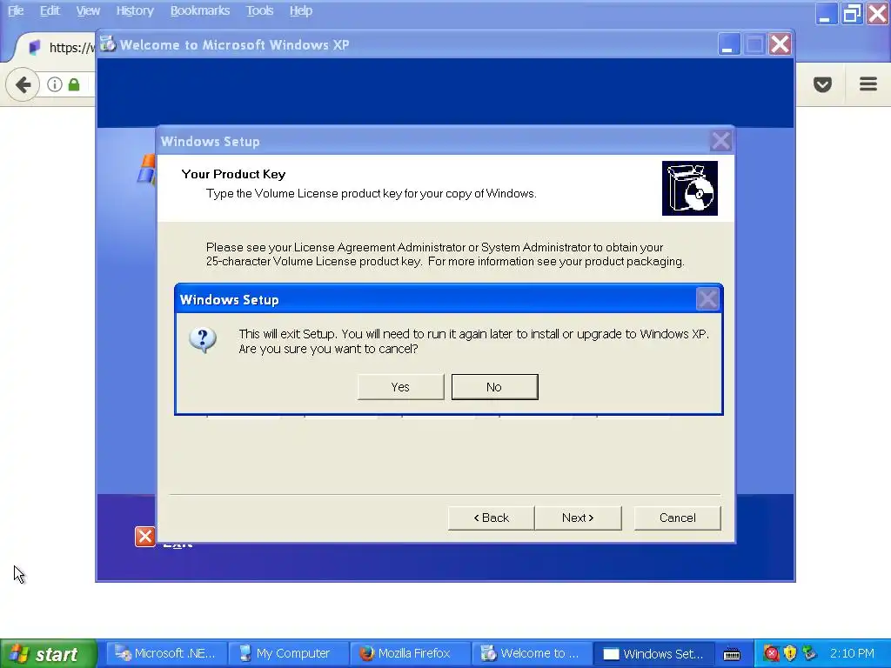Viewport: 891px width, 668px height.
Task: Choose No in the cancel confirmation dialog
Action: [x=494, y=387]
